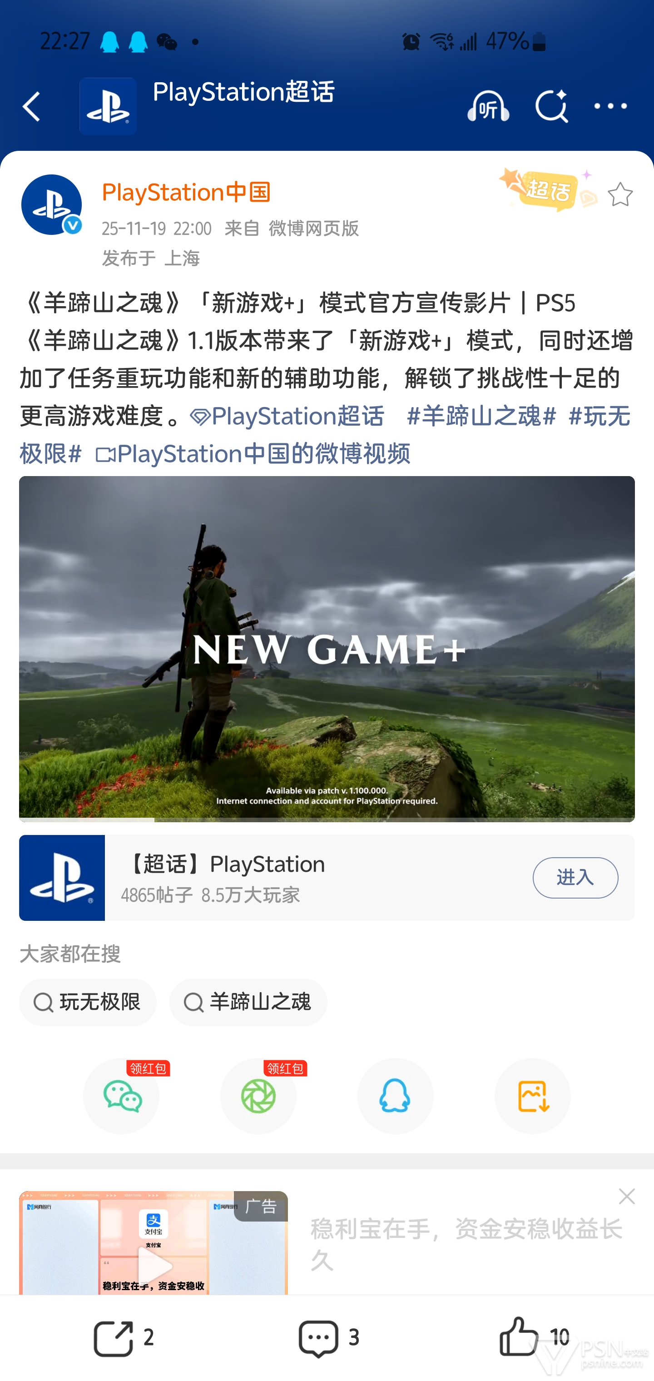Share the post to QQ
The image size is (654, 1381).
pos(395,1095)
